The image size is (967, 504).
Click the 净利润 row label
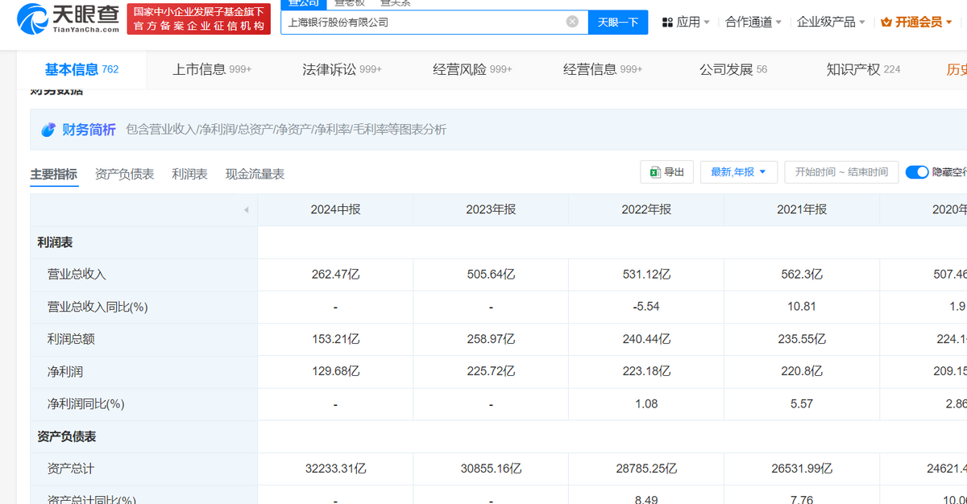coord(65,371)
